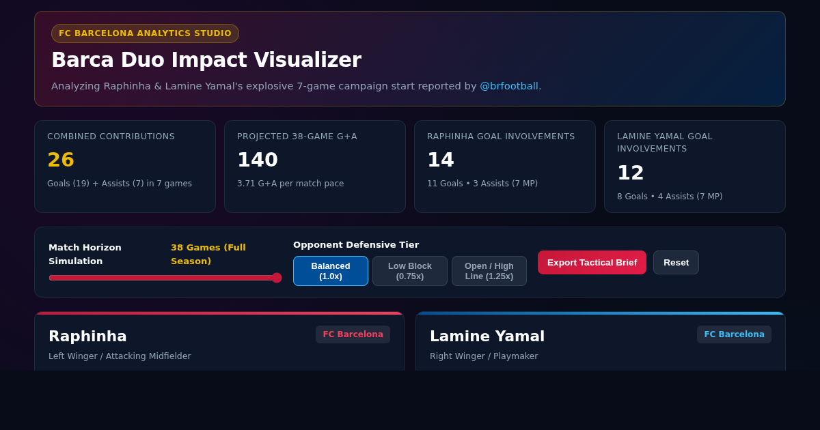Click the Match Horizon Simulation slider handle
Screen dimensions: 820x430
click(x=277, y=278)
